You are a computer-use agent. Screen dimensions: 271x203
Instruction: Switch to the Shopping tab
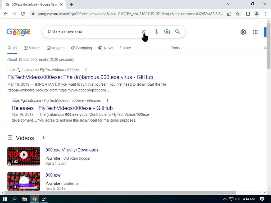pos(82,48)
